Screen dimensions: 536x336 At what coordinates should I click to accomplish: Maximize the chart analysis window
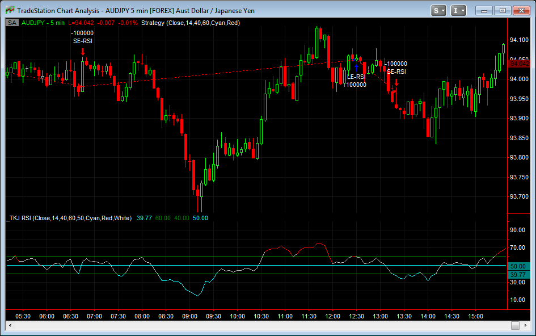[503, 11]
